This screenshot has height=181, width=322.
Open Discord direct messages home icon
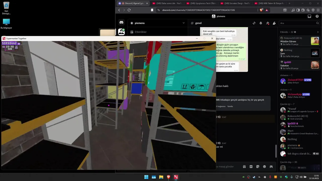pos(121,23)
